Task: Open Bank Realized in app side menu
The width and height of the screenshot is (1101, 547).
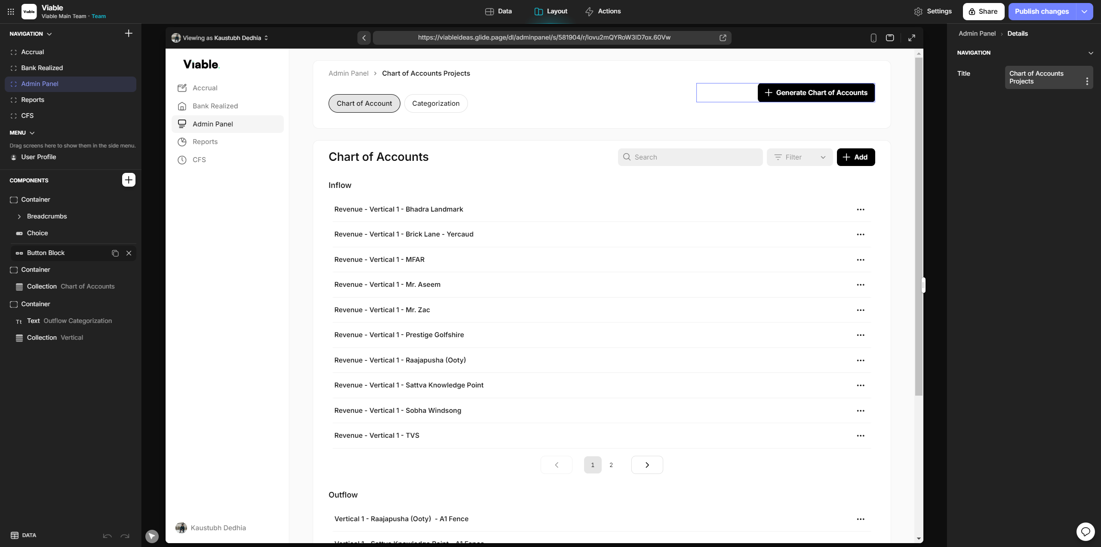Action: pos(228,106)
